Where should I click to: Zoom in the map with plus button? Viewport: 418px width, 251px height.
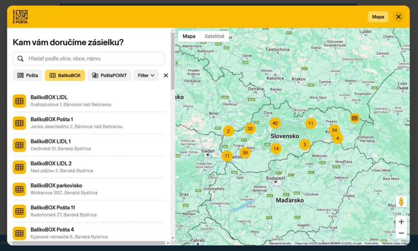pyautogui.click(x=401, y=222)
